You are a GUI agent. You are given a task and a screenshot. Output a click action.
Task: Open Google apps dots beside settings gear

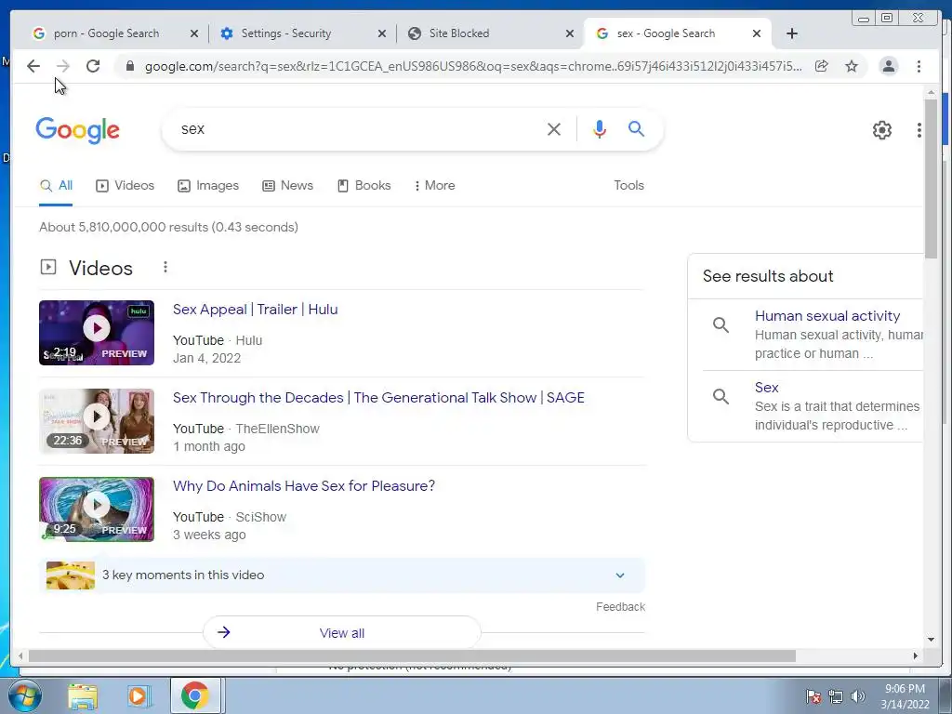click(919, 130)
